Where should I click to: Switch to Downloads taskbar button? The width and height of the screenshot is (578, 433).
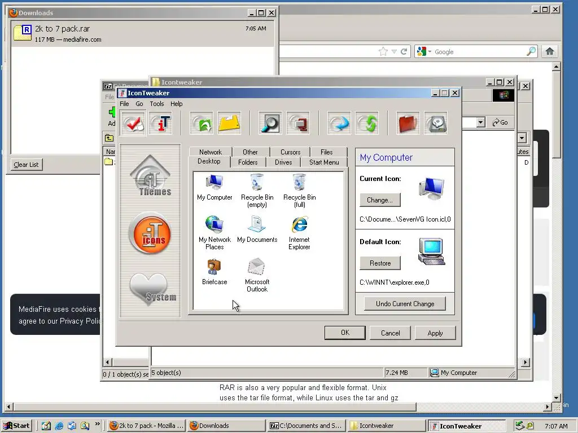point(226,426)
